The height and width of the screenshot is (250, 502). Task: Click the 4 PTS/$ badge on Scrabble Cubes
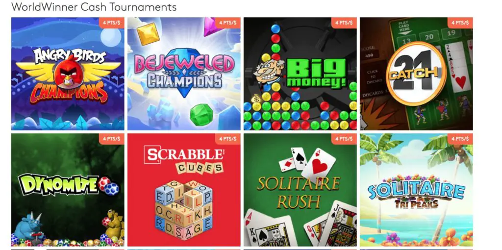point(227,139)
